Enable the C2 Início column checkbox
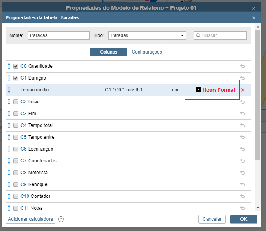This screenshot has width=266, height=231. 16,102
